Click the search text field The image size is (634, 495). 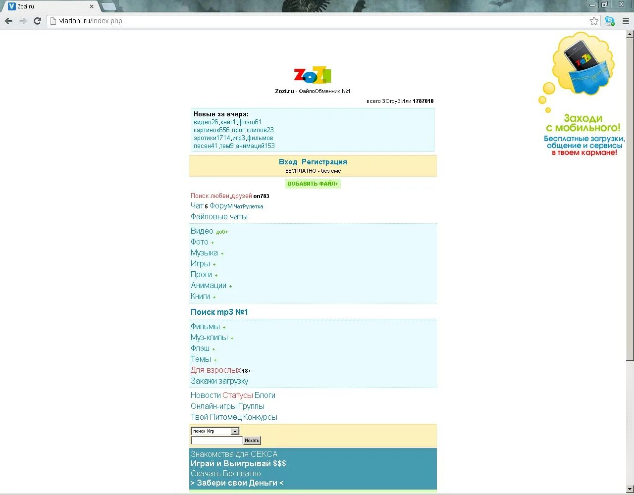click(x=217, y=441)
